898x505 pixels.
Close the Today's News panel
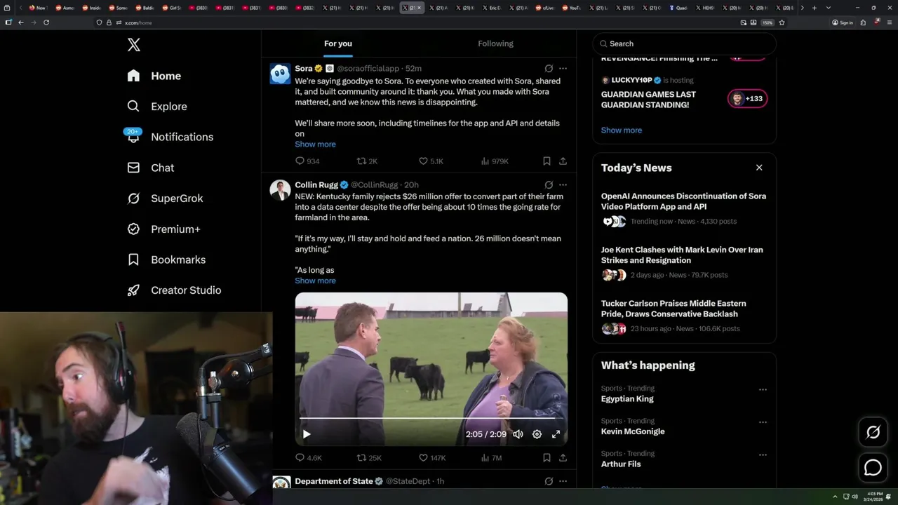[x=759, y=168]
